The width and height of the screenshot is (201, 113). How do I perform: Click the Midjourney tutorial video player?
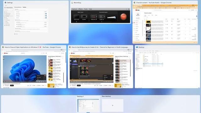(91, 69)
